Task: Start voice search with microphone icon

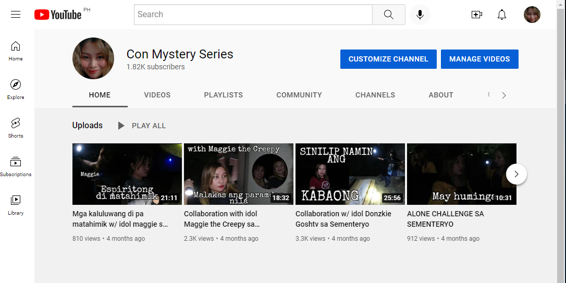Action: [420, 15]
